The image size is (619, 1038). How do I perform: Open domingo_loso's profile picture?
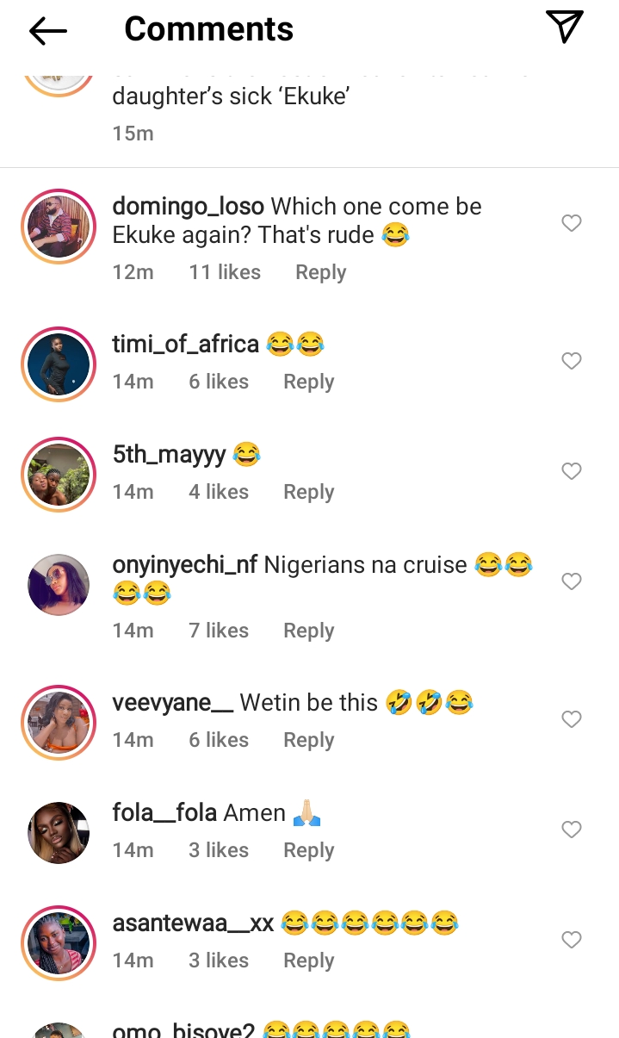click(59, 226)
